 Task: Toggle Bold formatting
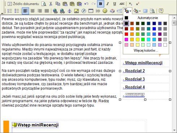(x=100, y=4)
